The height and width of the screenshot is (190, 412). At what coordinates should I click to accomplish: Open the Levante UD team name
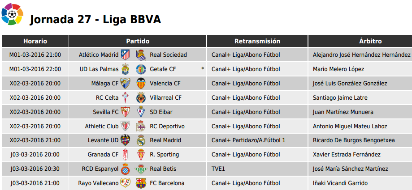pyautogui.click(x=103, y=140)
